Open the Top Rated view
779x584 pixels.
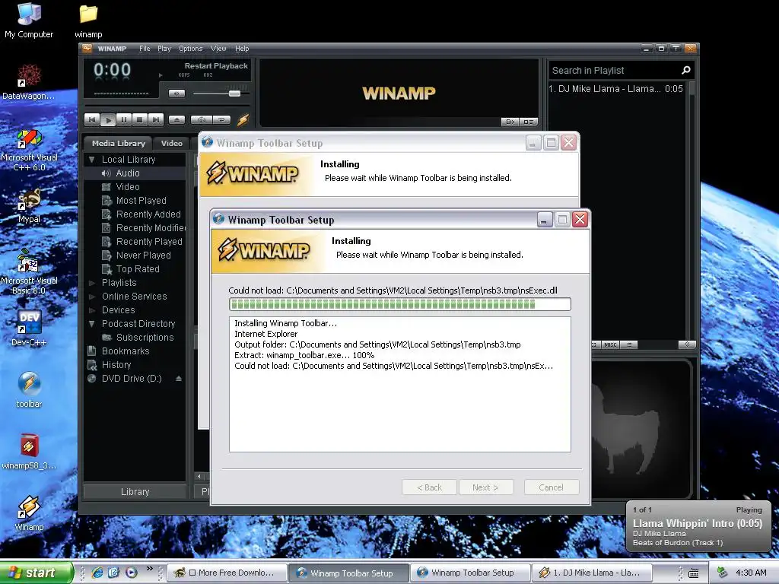pos(138,268)
